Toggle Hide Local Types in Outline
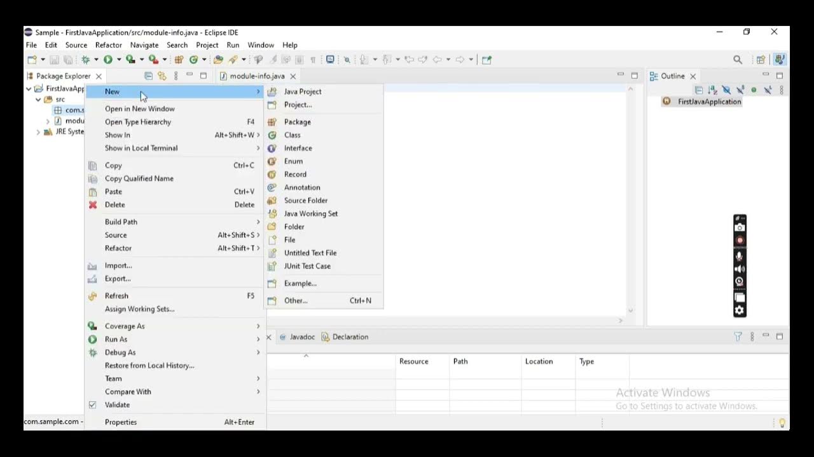 click(768, 90)
